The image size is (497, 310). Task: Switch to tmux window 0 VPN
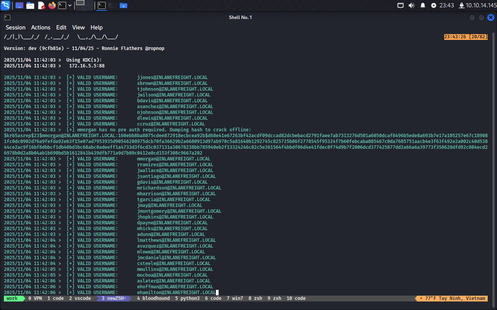point(35,298)
